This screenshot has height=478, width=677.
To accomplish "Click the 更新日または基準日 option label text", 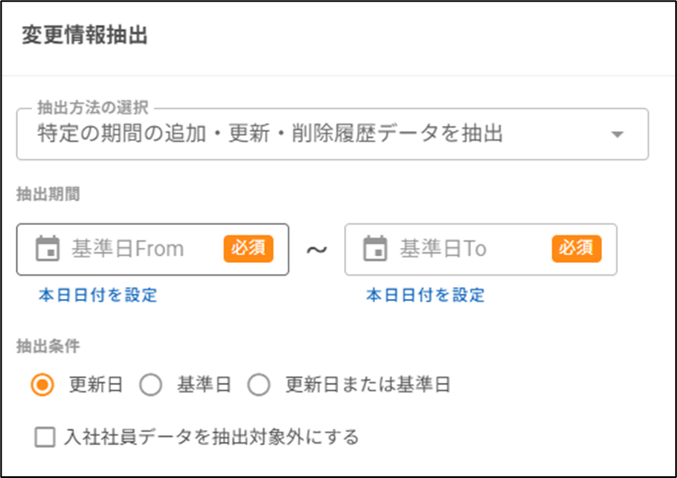I will [368, 386].
